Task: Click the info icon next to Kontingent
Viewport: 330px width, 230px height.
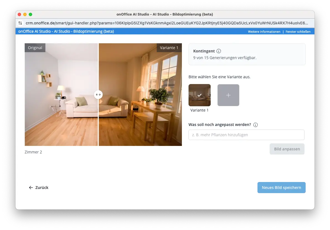Action: (x=219, y=51)
